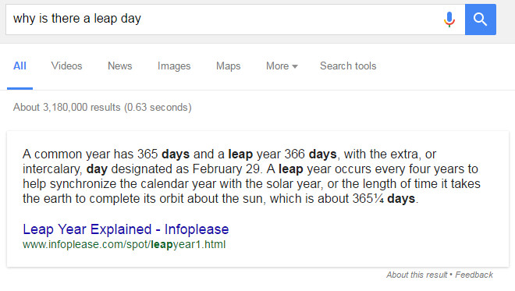Click the featured snippet paragraph text
The height and width of the screenshot is (291, 515).
(251, 176)
